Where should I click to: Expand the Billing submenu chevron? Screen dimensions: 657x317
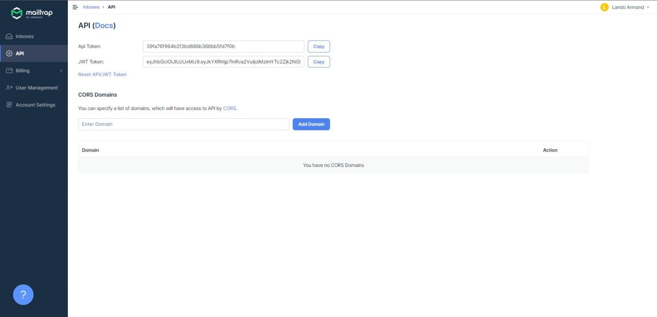tap(61, 70)
